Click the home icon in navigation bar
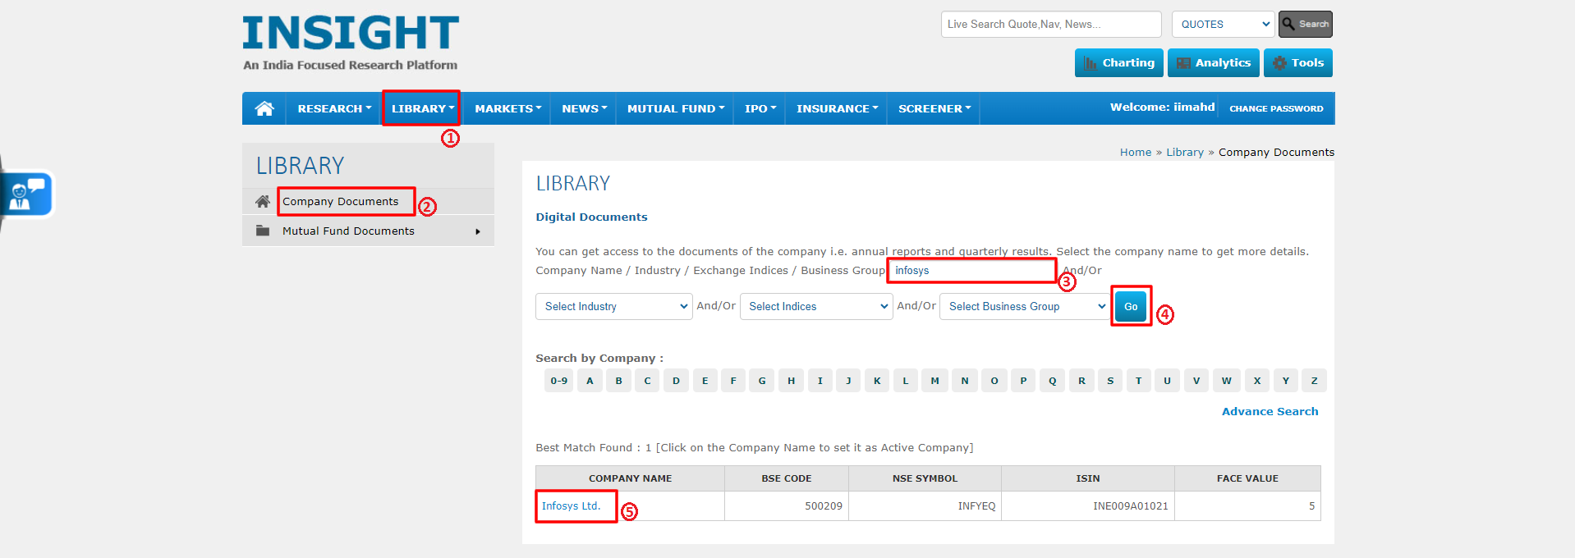1575x558 pixels. pos(264,108)
